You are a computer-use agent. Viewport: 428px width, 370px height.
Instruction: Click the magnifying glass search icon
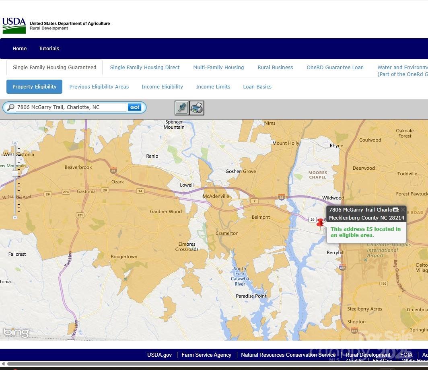pos(10,107)
